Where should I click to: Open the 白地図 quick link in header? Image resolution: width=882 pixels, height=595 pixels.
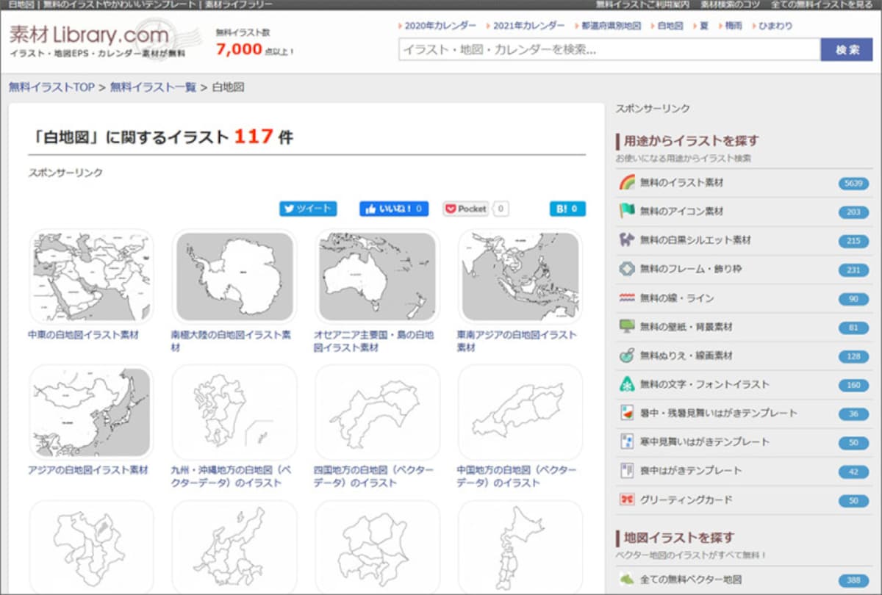point(670,25)
